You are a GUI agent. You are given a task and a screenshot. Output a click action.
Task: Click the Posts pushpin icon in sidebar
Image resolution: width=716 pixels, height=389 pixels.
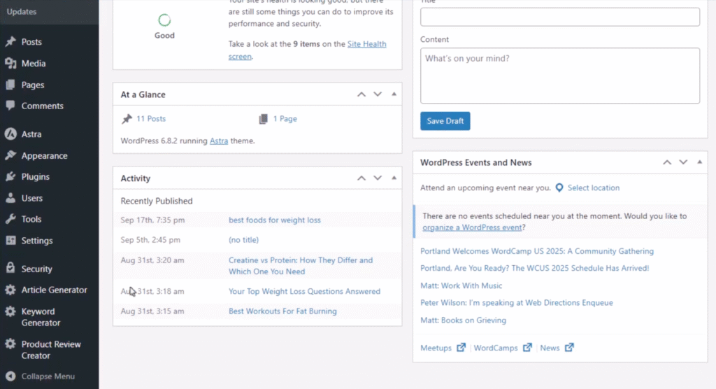pos(10,42)
